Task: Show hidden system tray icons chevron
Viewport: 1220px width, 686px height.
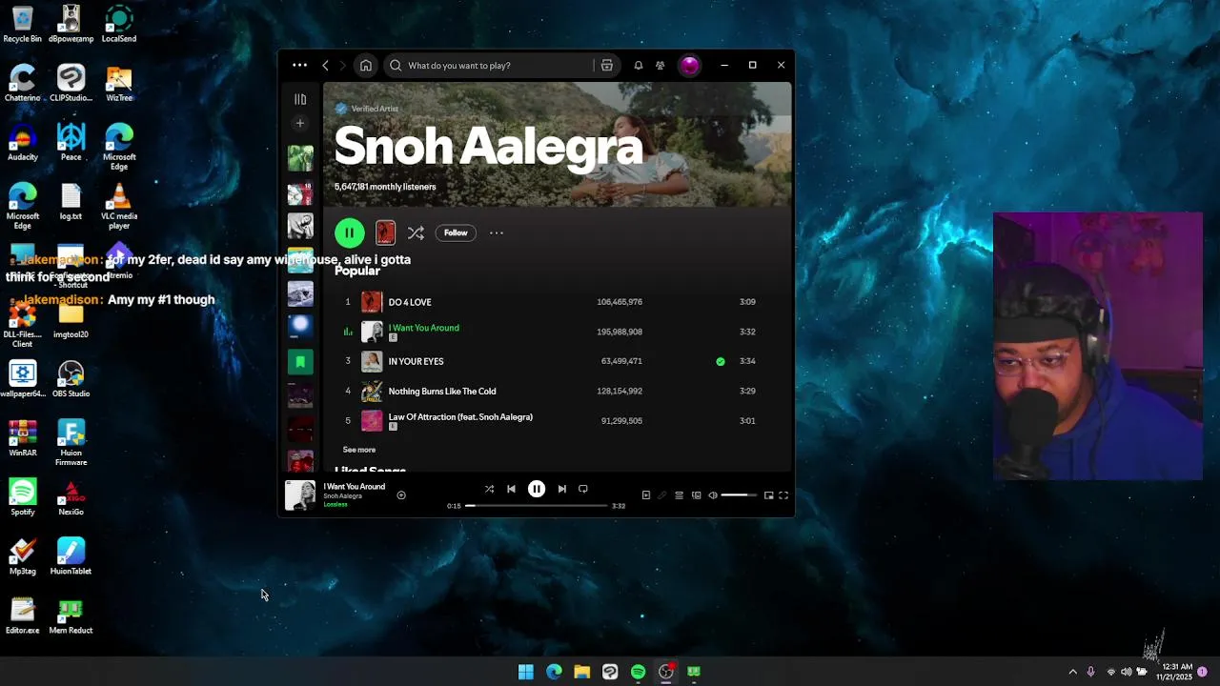Action: [1072, 672]
